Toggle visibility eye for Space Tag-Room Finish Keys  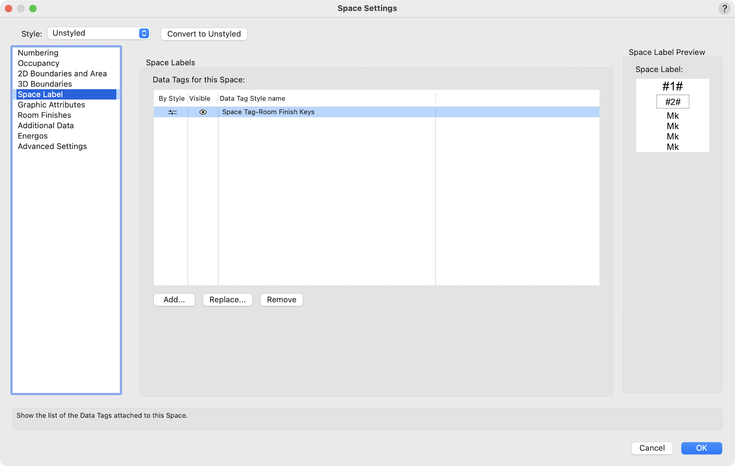[203, 112]
